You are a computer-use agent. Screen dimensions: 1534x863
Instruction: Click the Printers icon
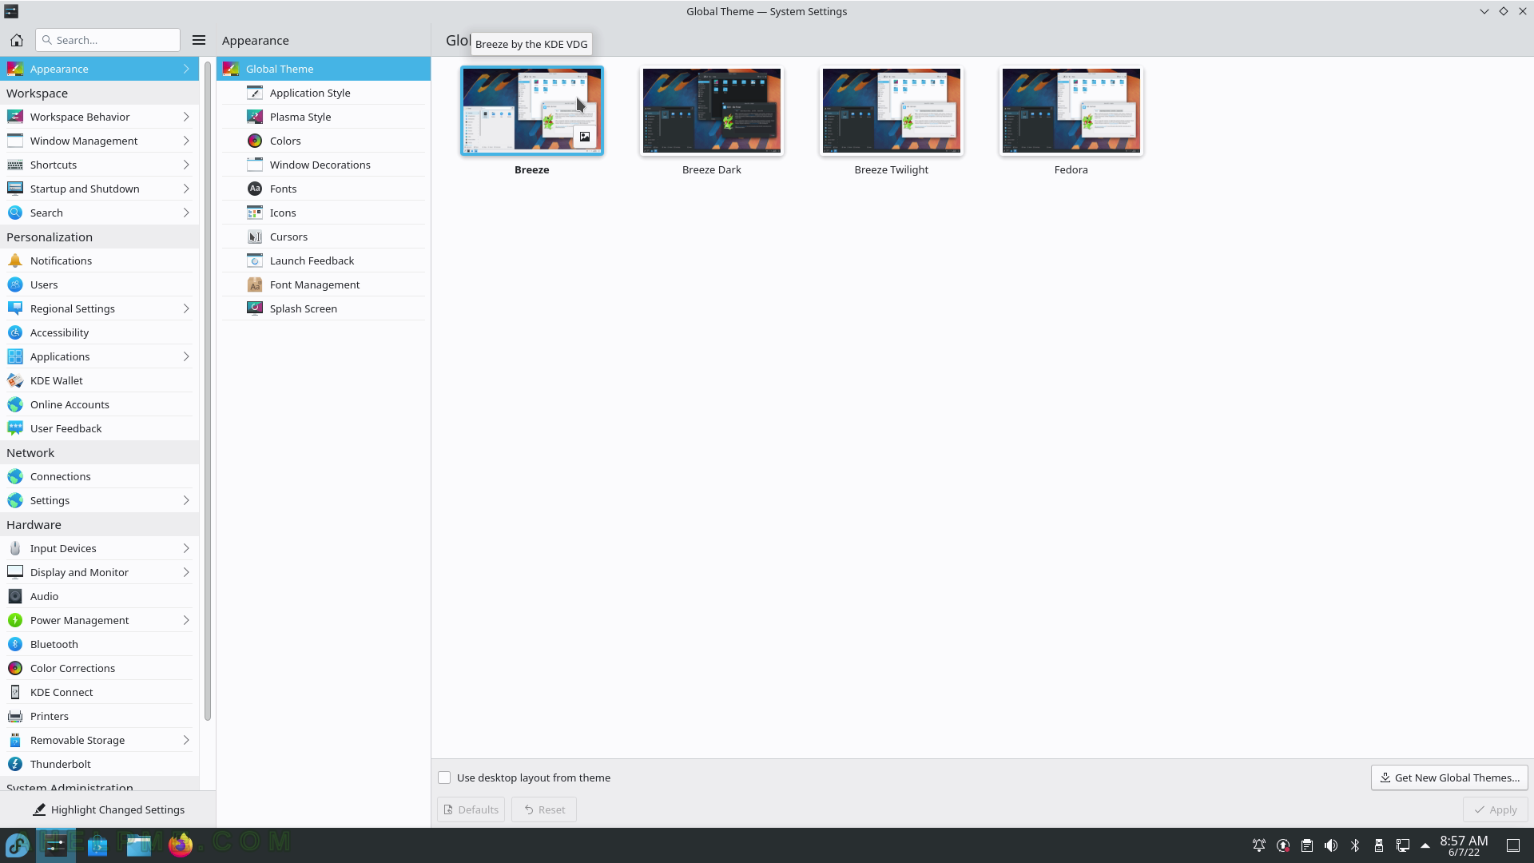pyautogui.click(x=15, y=716)
